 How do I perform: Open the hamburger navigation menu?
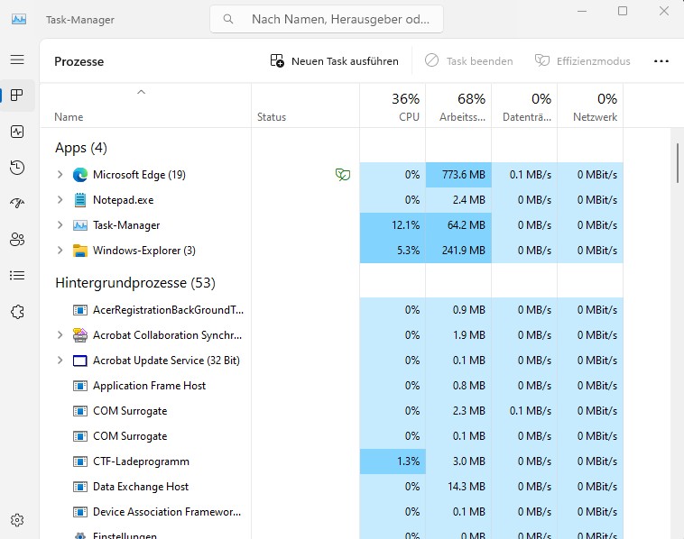17,59
